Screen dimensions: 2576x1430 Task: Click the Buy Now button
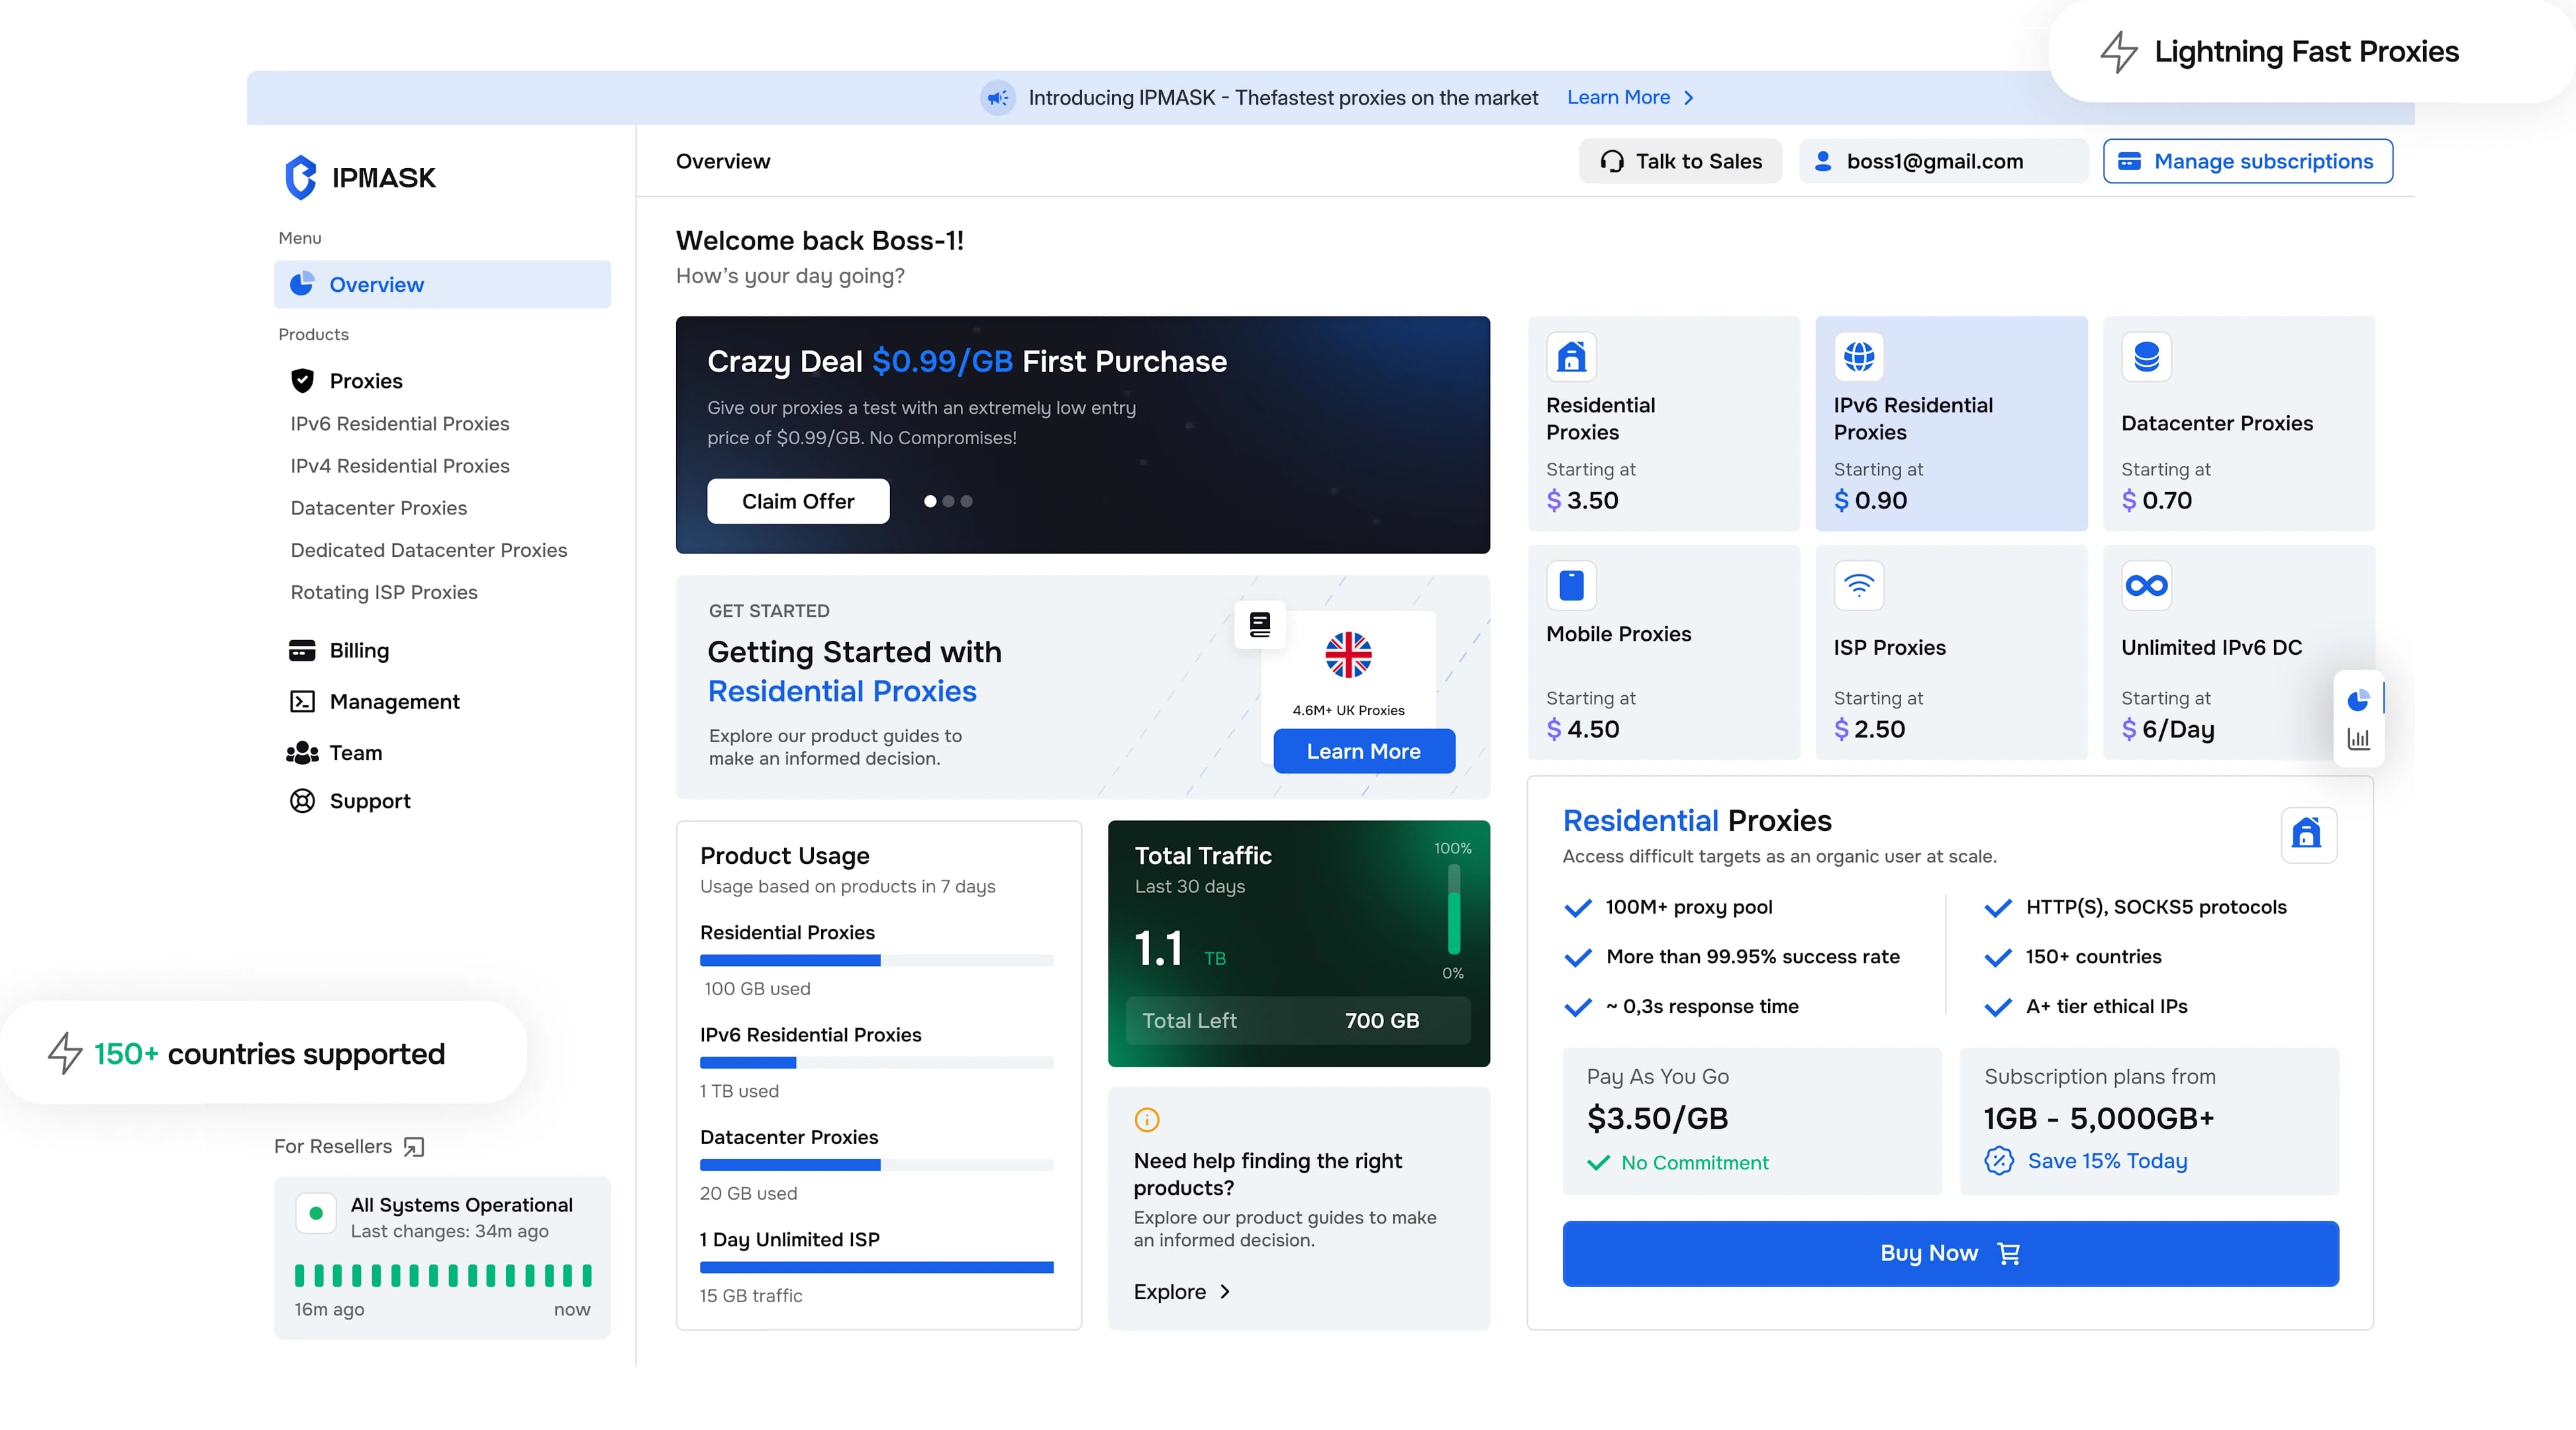pos(1950,1253)
